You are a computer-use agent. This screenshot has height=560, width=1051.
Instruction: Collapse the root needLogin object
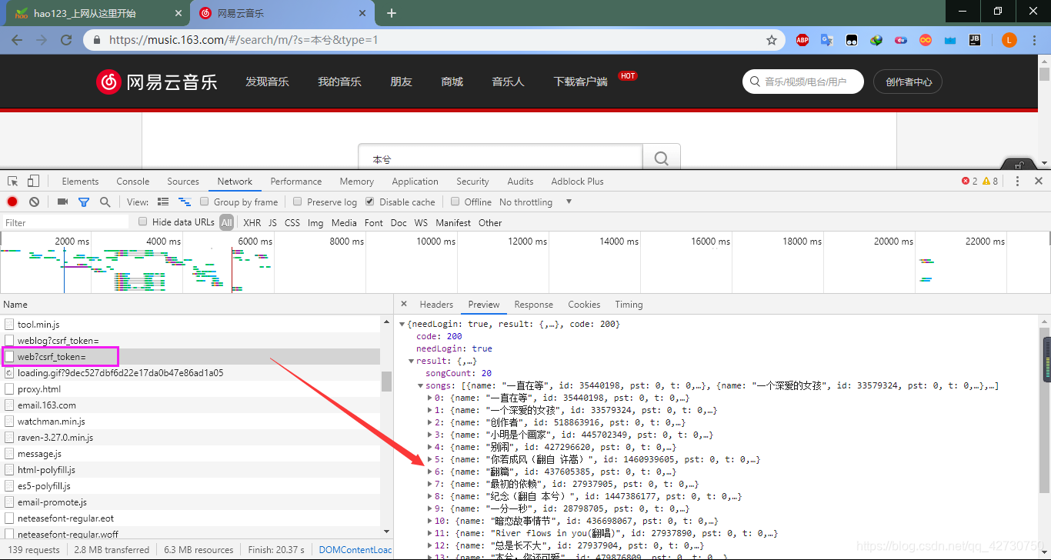tap(402, 324)
